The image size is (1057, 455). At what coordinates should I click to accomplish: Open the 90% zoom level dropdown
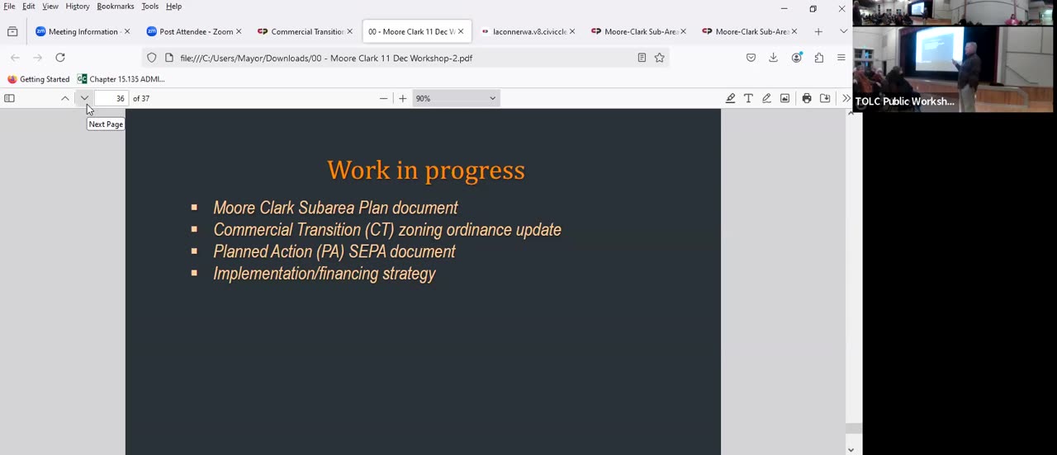(456, 98)
